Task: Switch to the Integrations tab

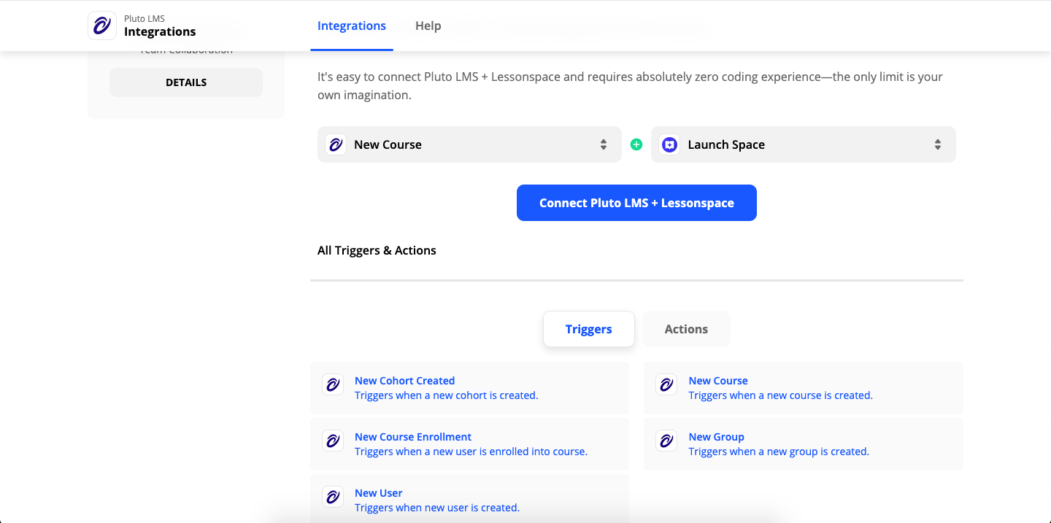Action: [x=352, y=26]
